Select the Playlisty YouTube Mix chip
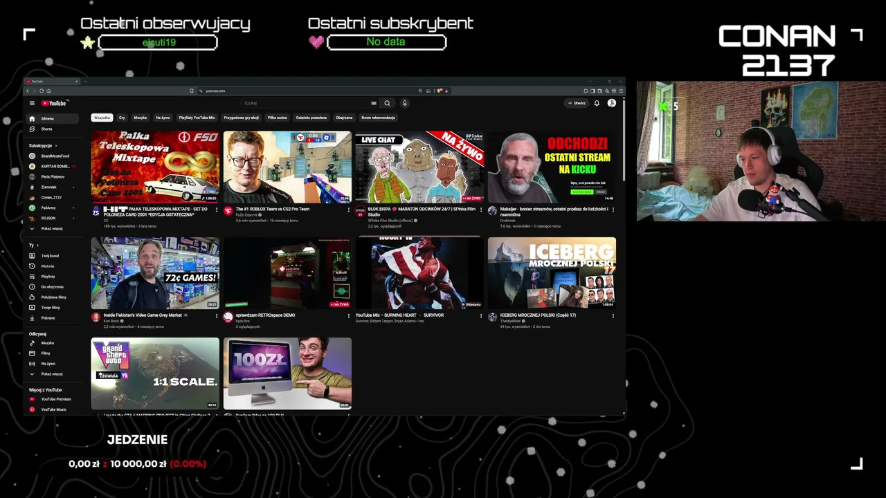886x498 pixels. coord(197,118)
